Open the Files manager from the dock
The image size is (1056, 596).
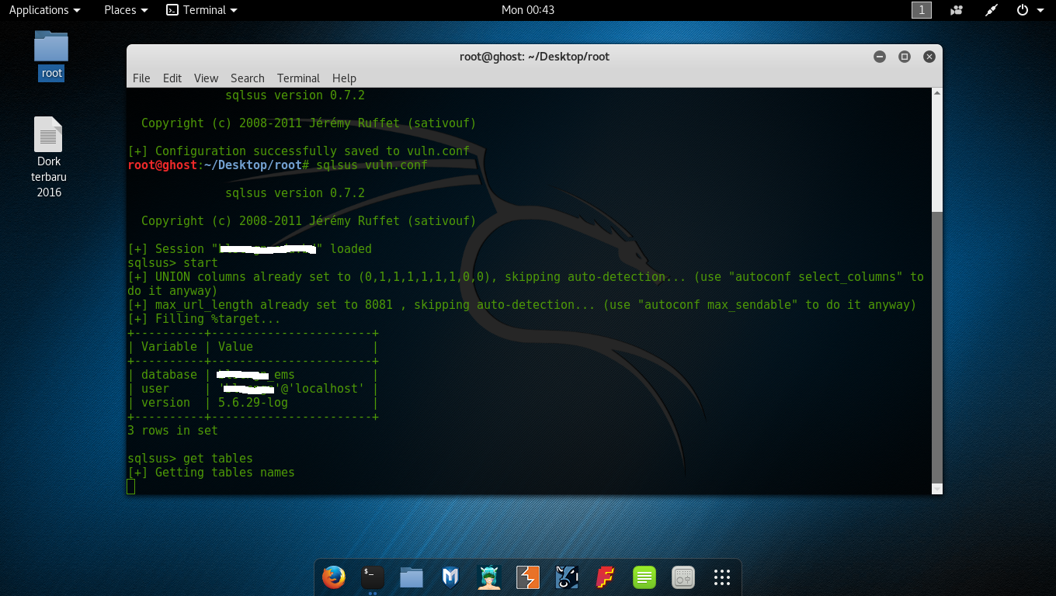pos(412,577)
